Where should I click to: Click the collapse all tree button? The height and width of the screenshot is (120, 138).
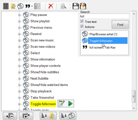[x=10, y=116]
